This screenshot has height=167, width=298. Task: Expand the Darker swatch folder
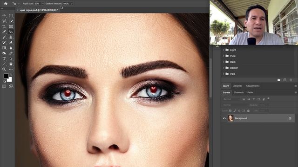coord(223,68)
